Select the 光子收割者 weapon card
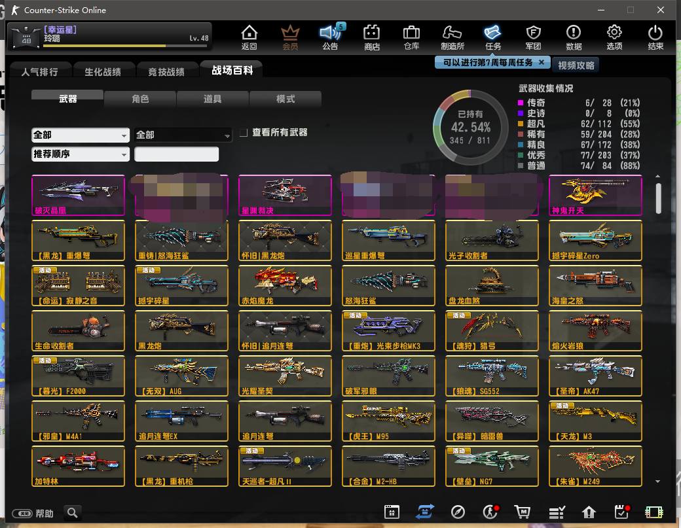The image size is (681, 528). point(492,240)
